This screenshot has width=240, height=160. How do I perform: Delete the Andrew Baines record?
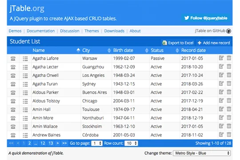pos(229,135)
